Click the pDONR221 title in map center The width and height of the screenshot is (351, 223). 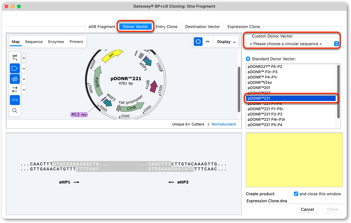click(x=126, y=79)
